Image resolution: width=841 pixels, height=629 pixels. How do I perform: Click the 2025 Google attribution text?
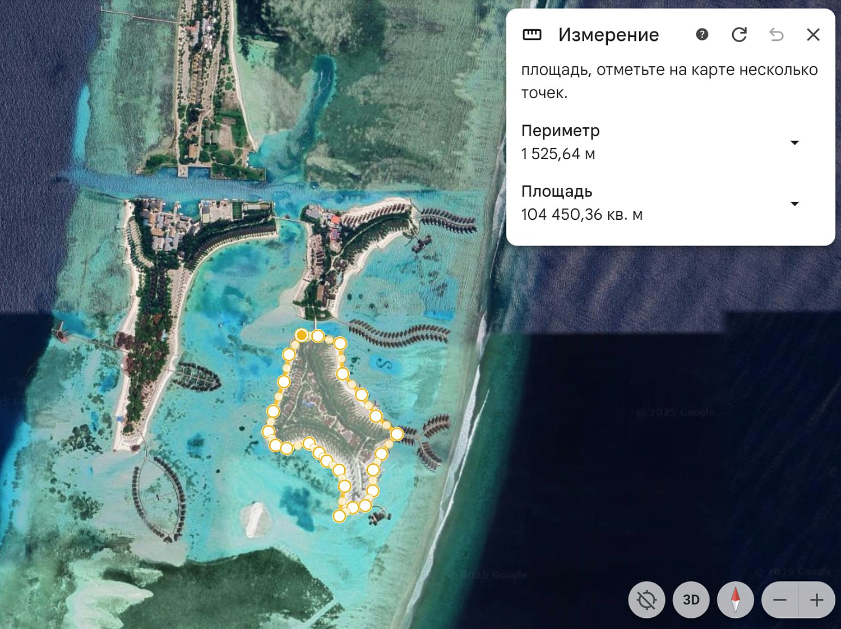pos(677,411)
